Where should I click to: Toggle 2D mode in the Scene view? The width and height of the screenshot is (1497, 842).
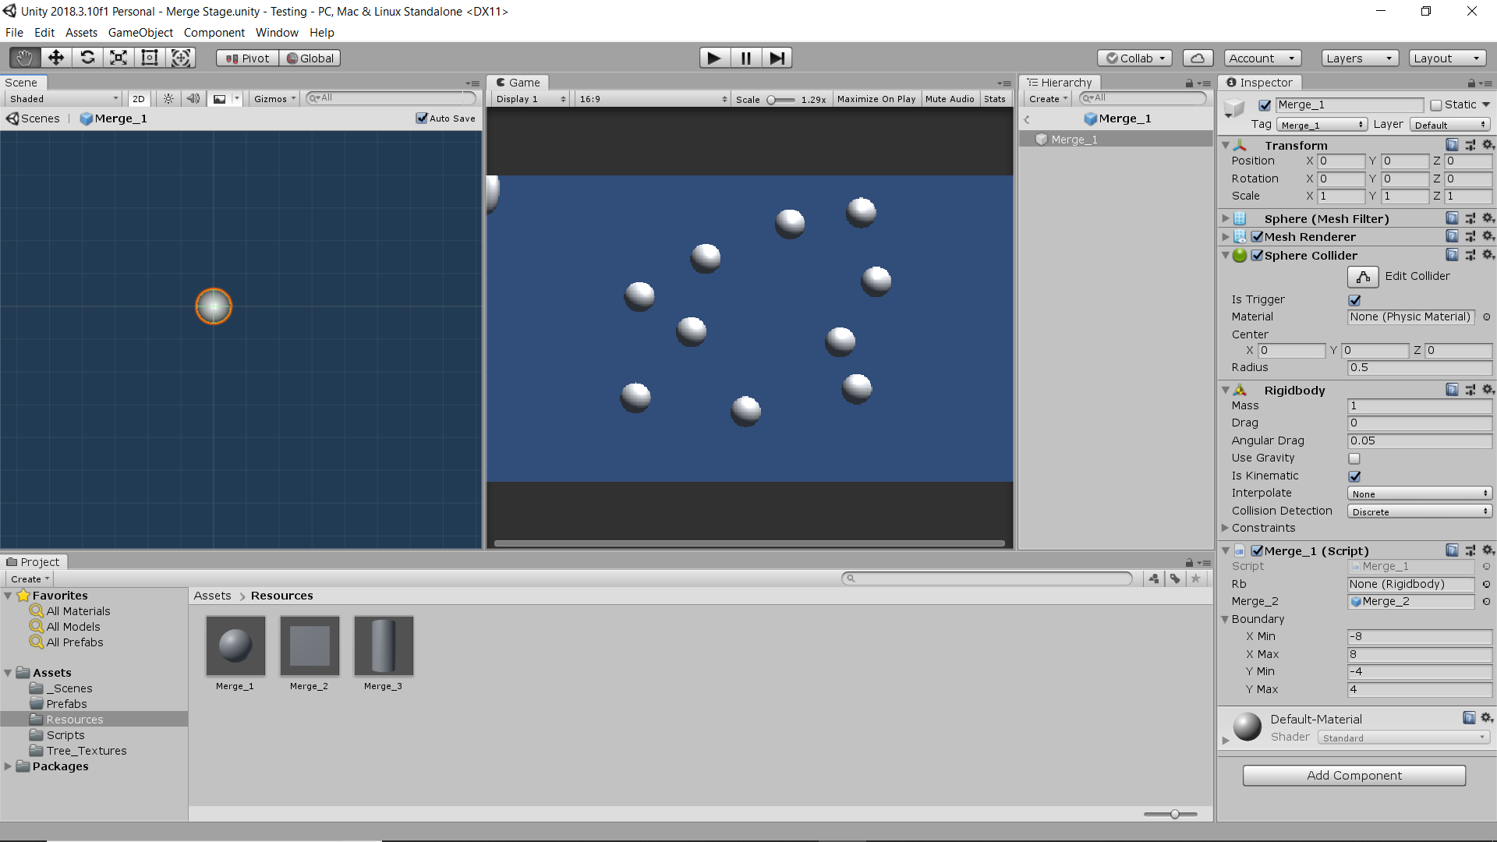point(138,98)
